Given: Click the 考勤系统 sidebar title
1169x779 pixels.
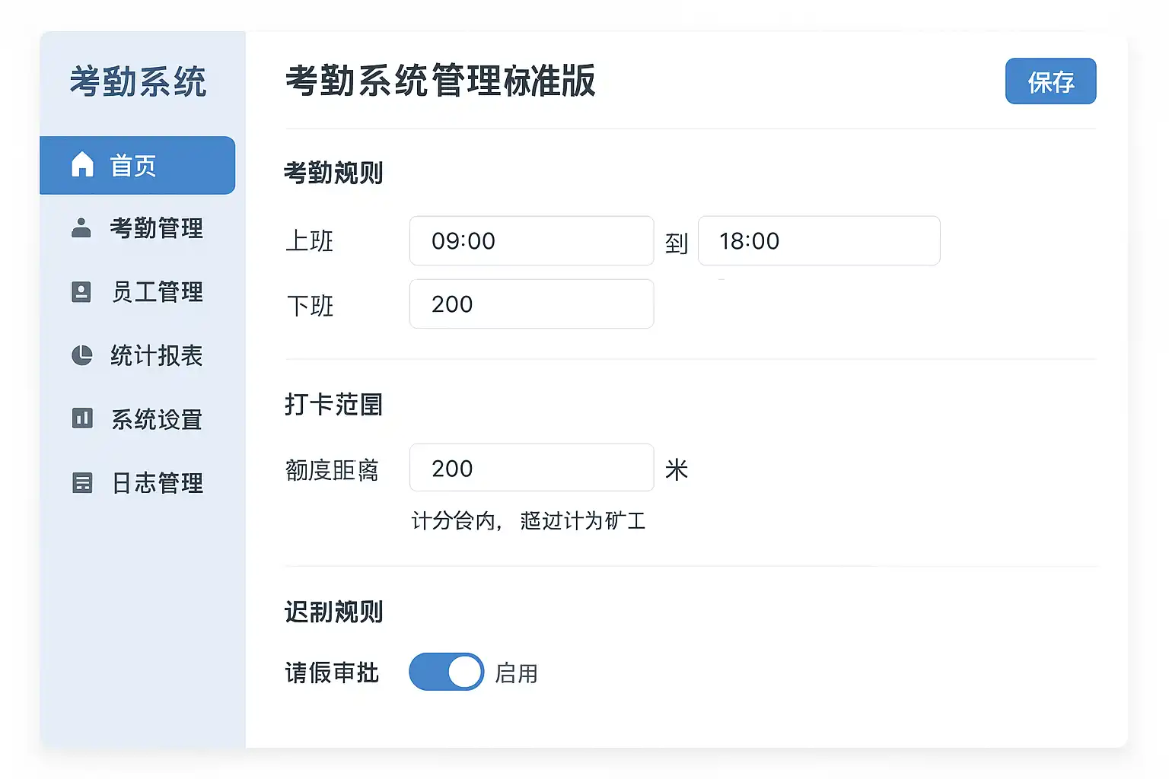Looking at the screenshot, I should pyautogui.click(x=138, y=81).
